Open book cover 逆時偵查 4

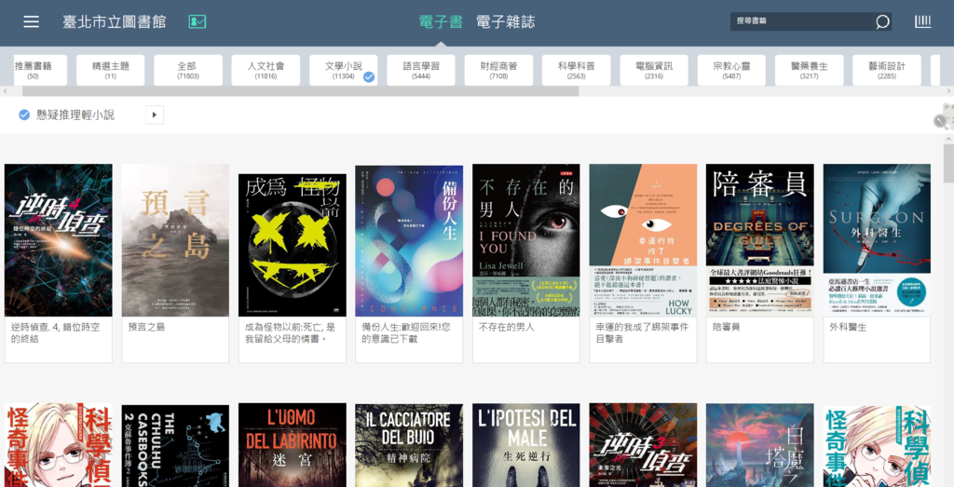[59, 240]
